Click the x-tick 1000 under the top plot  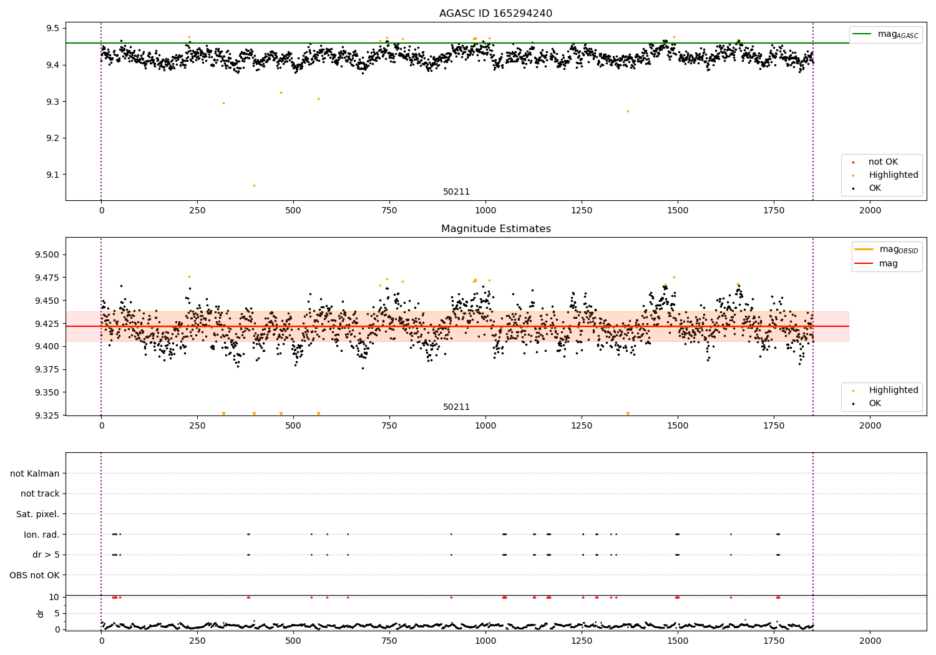pos(485,211)
